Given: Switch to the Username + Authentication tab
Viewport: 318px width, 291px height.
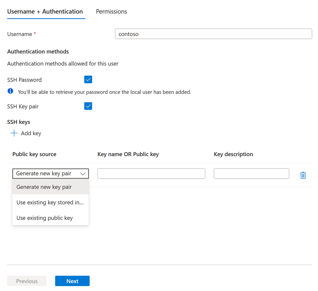Looking at the screenshot, I should [x=46, y=11].
